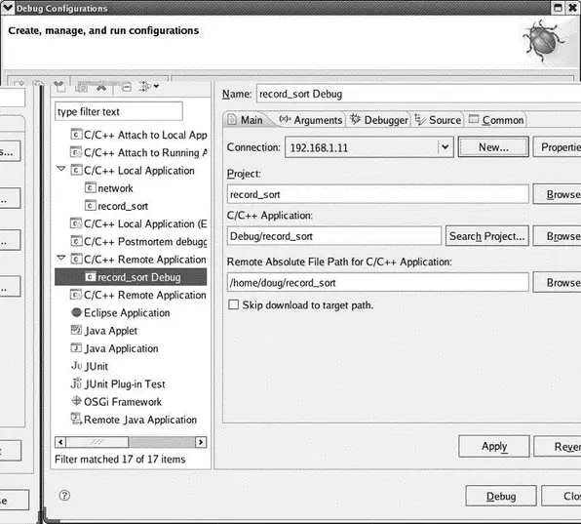Click the Java Application icon
581x524 pixels.
[x=76, y=347]
